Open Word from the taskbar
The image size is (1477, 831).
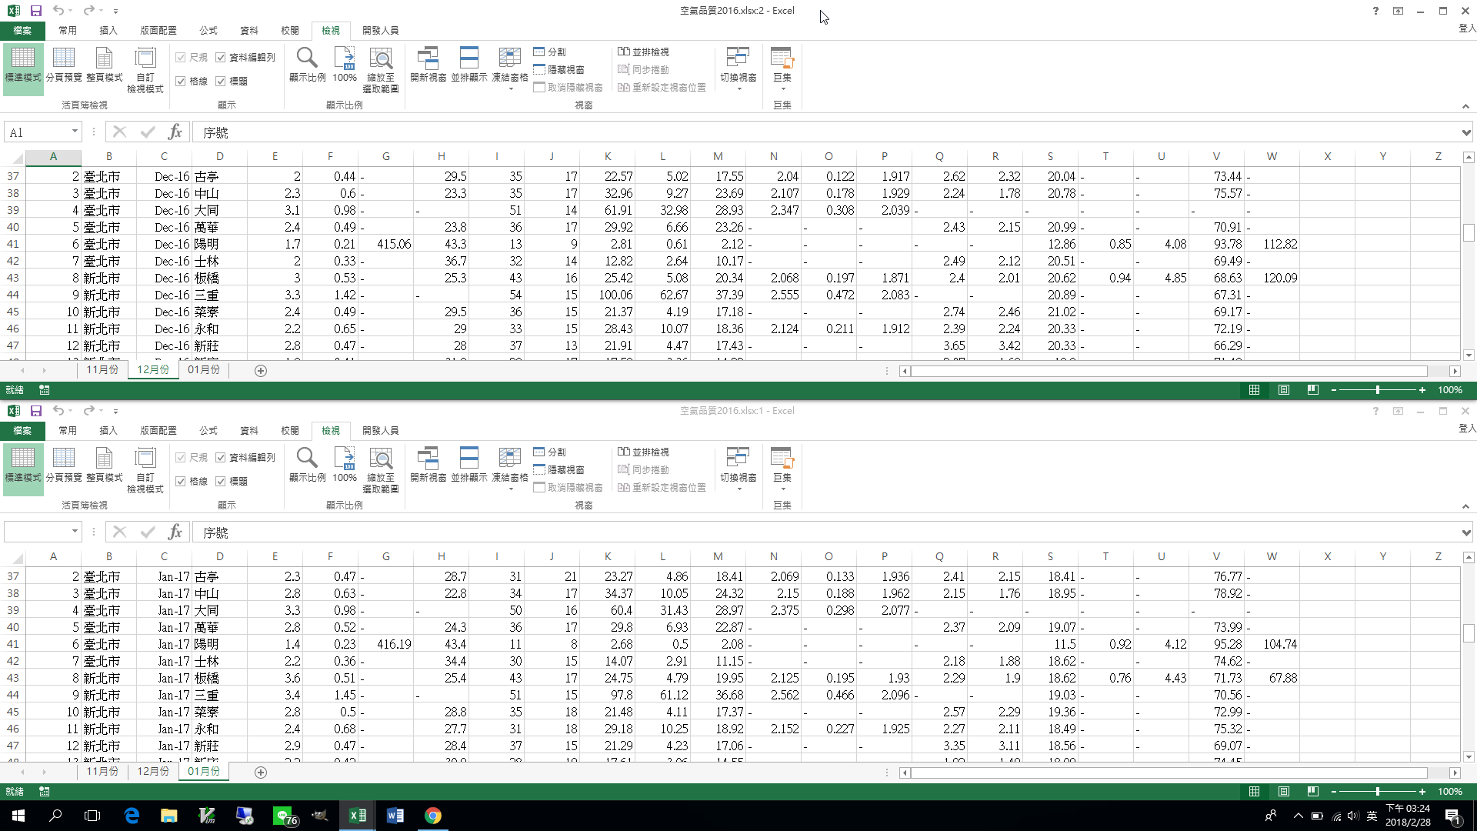pyautogui.click(x=395, y=815)
